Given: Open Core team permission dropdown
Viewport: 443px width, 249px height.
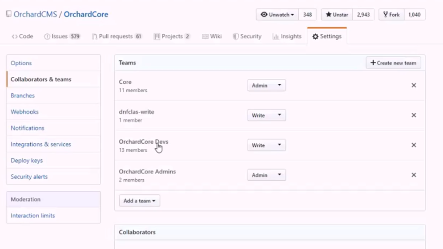Looking at the screenshot, I should pyautogui.click(x=266, y=85).
